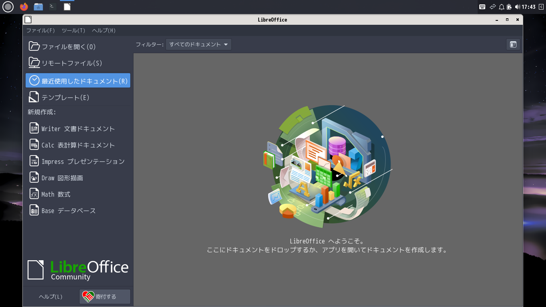546x307 pixels.
Task: Open the window menu icon in LibreOffice title bar
Action: 28,20
